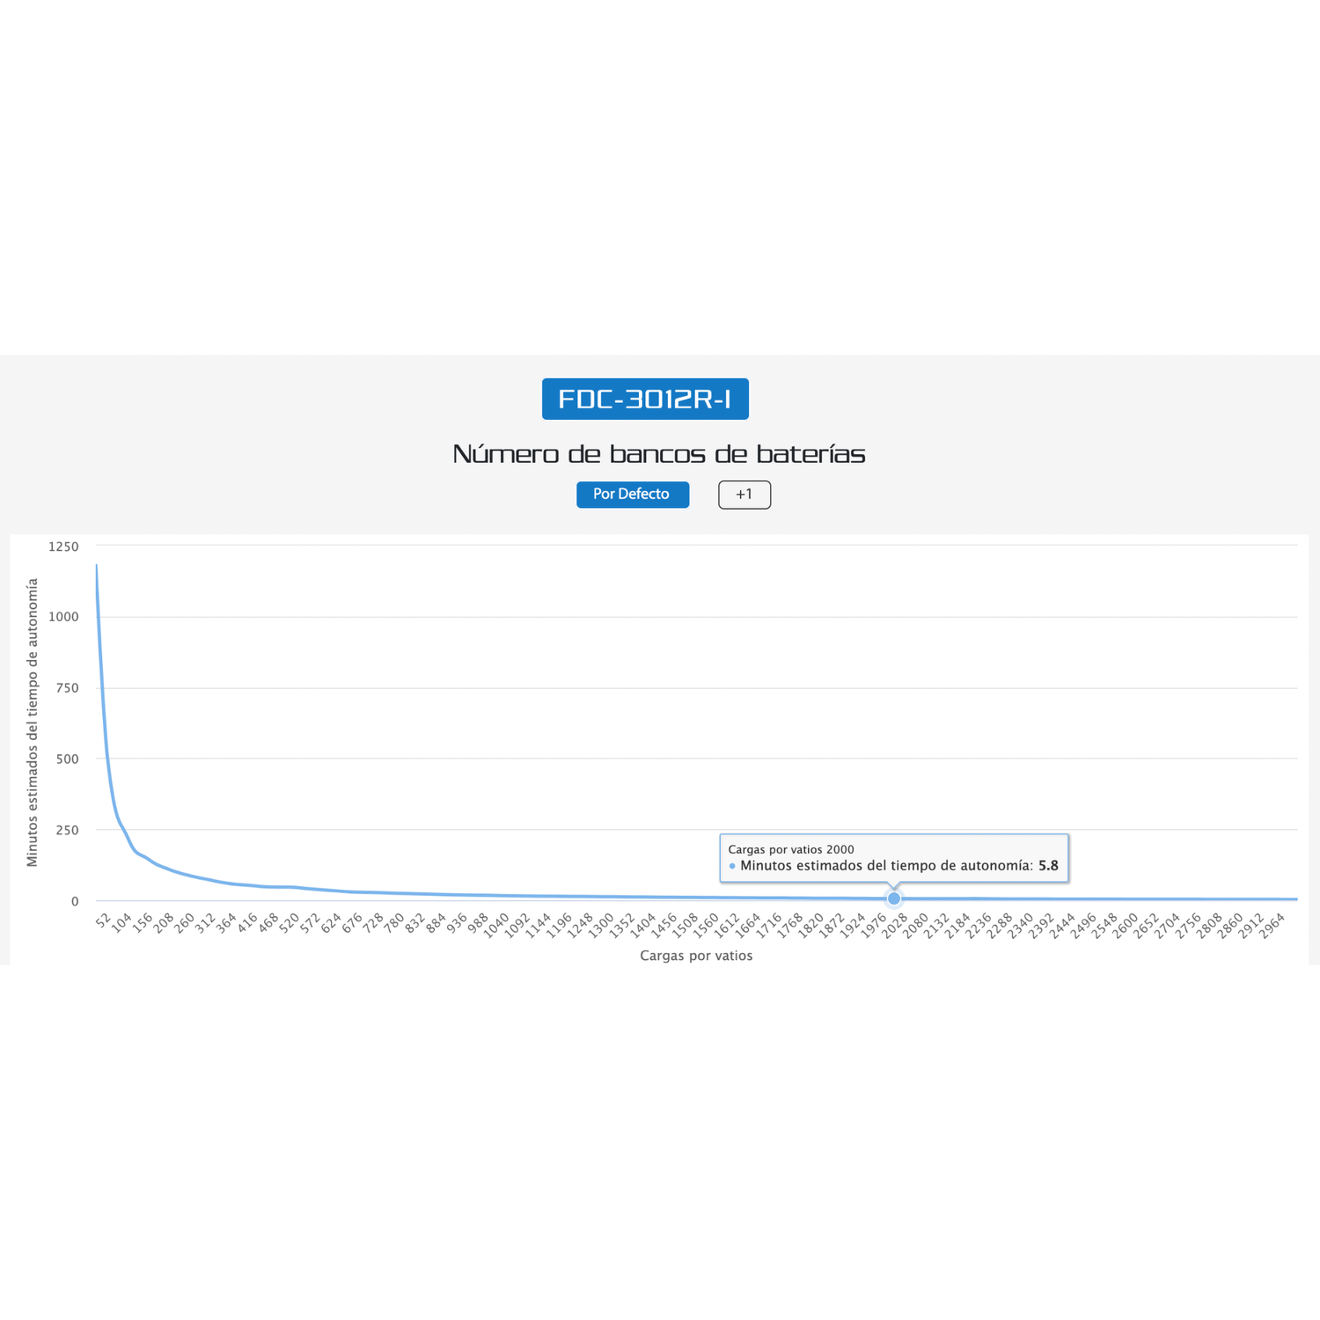Click the 250 label on the y-axis
Viewport: 1320px width, 1320px height.
pos(68,830)
